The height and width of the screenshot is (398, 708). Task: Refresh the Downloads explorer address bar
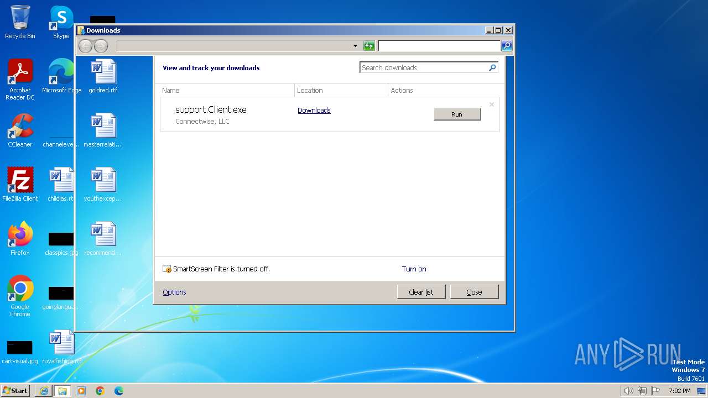(369, 46)
